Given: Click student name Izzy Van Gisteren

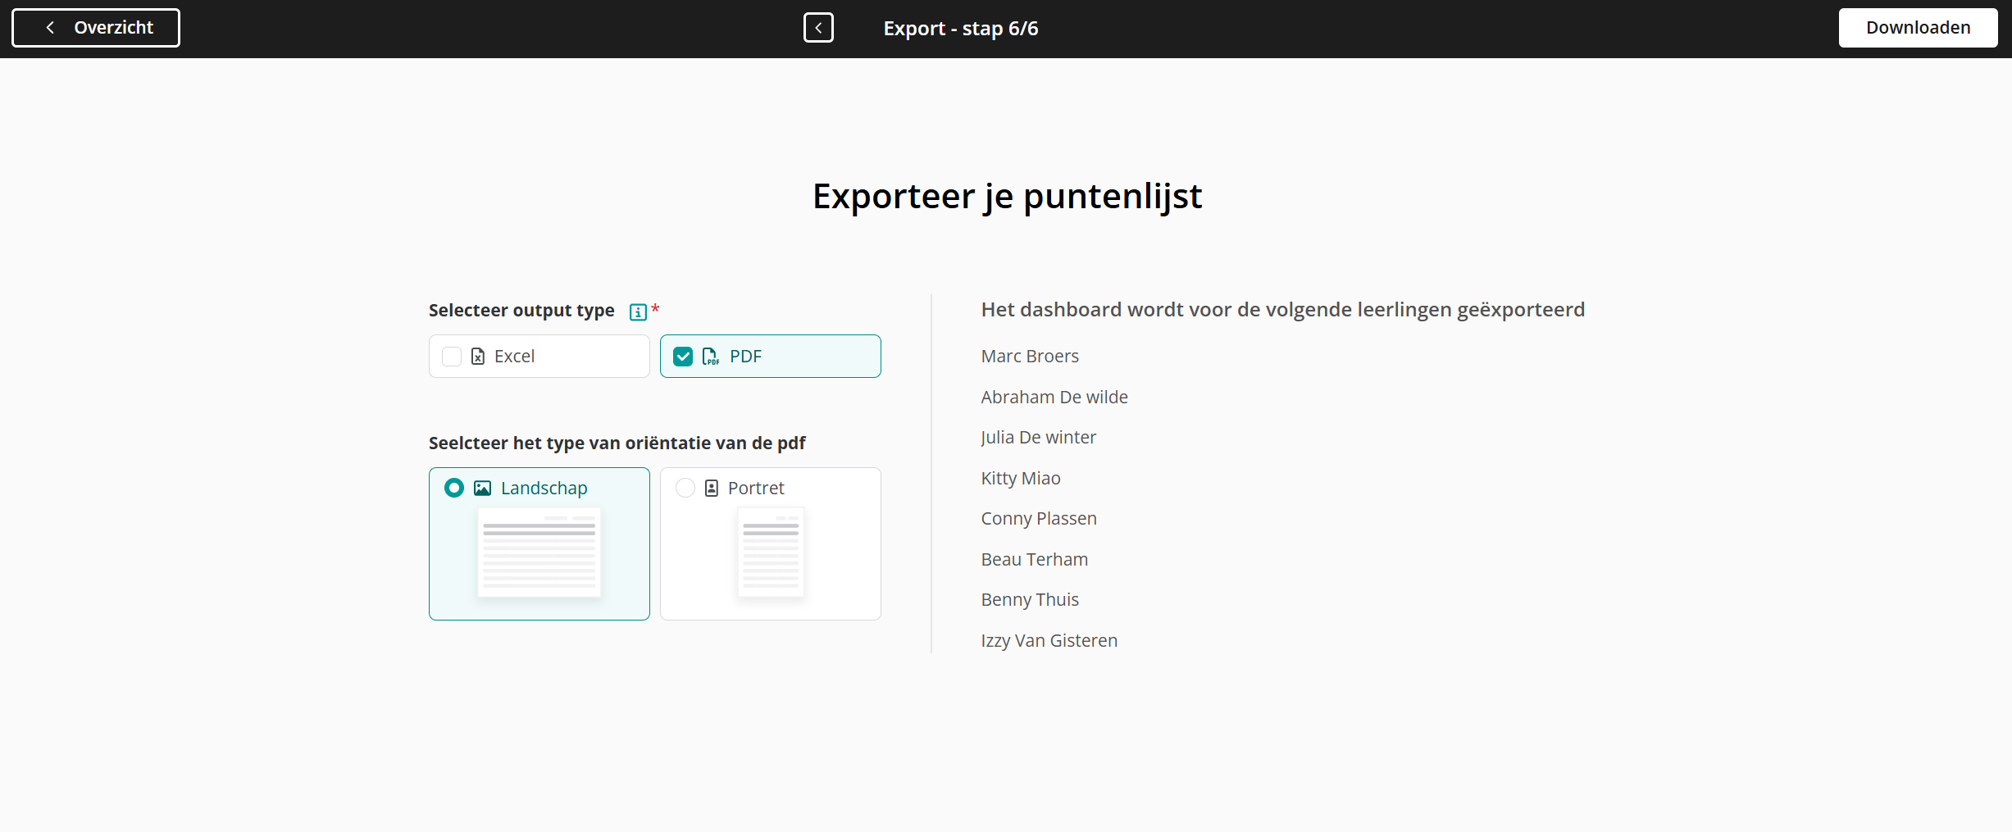Looking at the screenshot, I should click(1049, 641).
